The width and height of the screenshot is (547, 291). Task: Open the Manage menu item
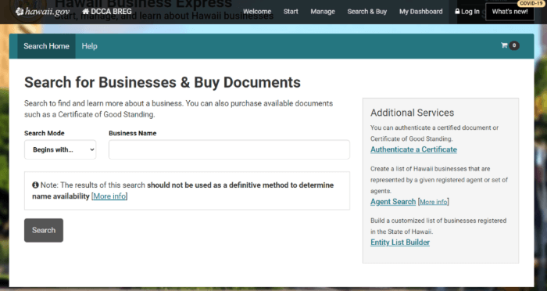pyautogui.click(x=323, y=12)
